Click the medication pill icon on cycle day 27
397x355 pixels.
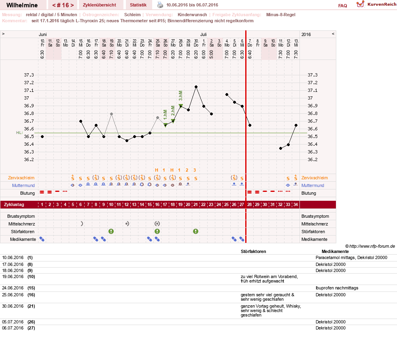(242, 239)
